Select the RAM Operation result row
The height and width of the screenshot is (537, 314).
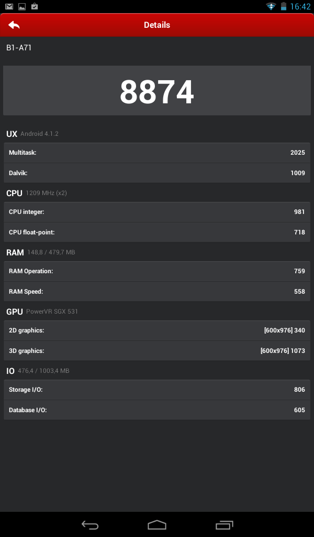coord(157,271)
